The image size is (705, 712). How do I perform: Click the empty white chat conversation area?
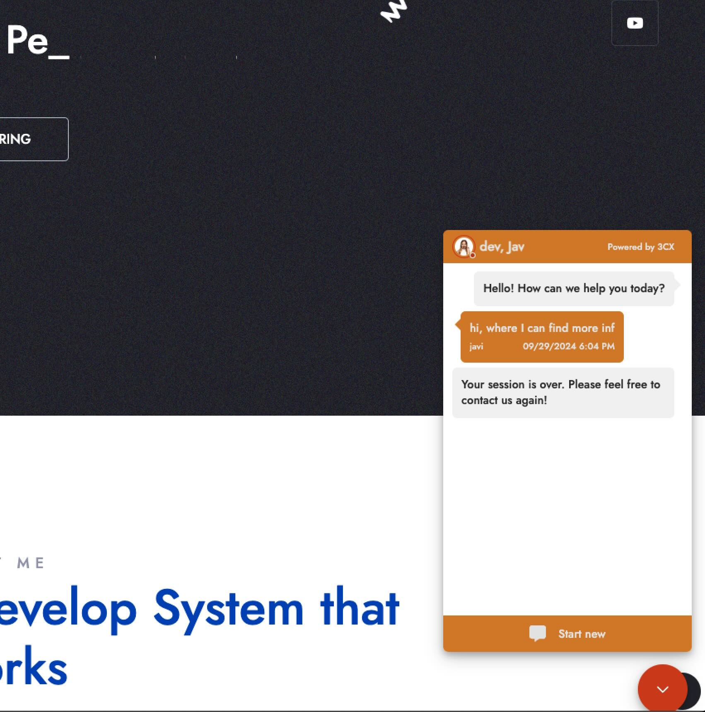(567, 518)
